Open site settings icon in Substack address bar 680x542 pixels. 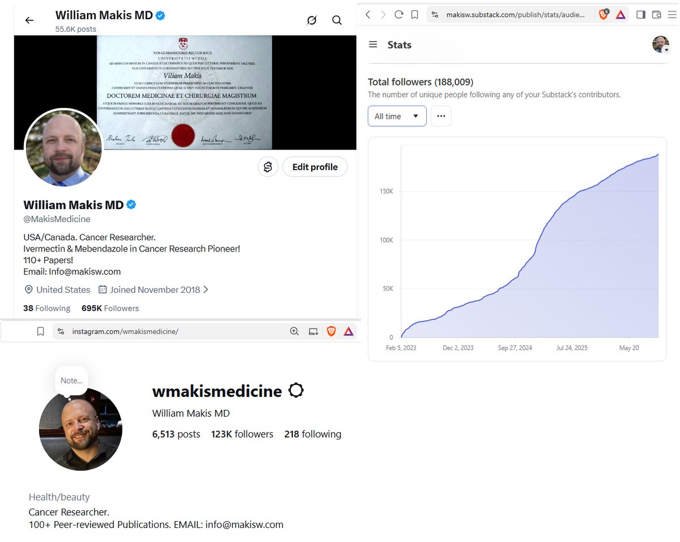435,15
